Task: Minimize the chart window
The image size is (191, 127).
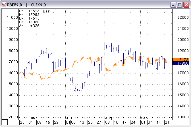Action: pyautogui.click(x=173, y=5)
